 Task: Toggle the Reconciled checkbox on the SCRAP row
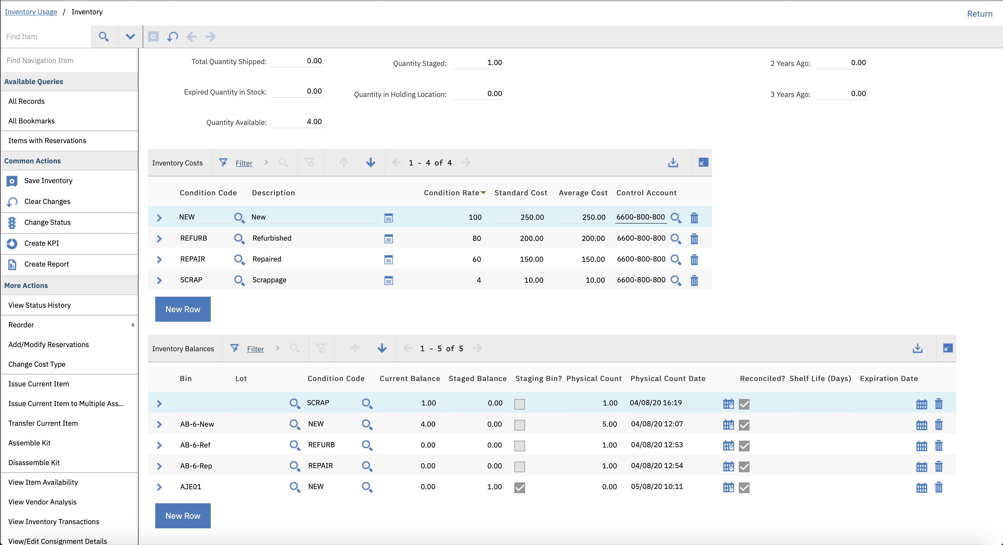click(x=744, y=404)
